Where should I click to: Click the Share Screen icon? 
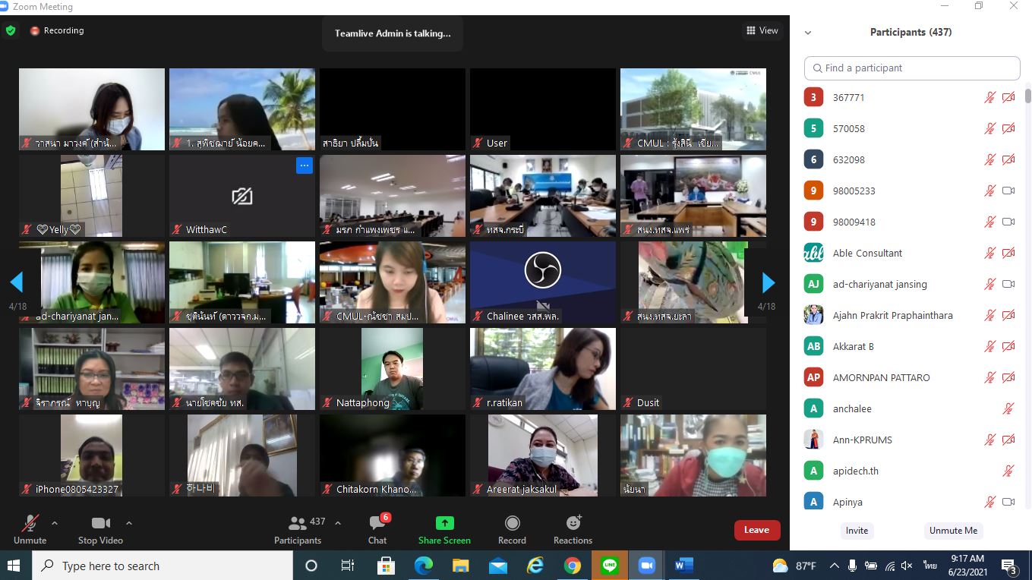point(444,524)
